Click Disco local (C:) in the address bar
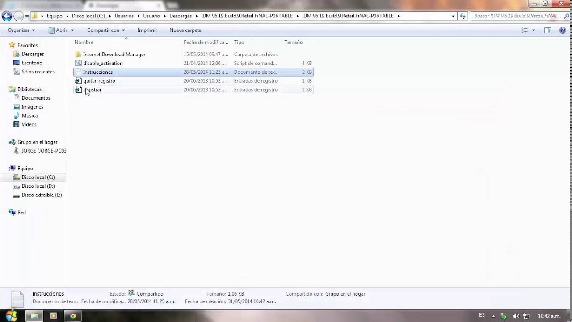Viewport: 572px width, 322px height. click(88, 16)
